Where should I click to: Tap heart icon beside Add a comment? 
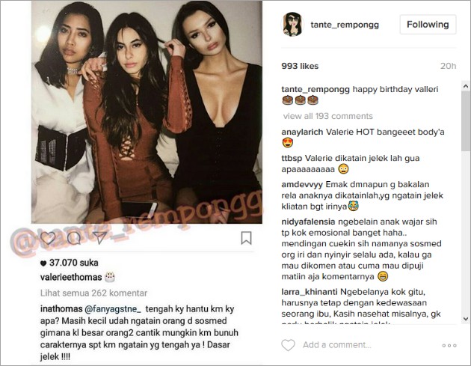pyautogui.click(x=288, y=345)
